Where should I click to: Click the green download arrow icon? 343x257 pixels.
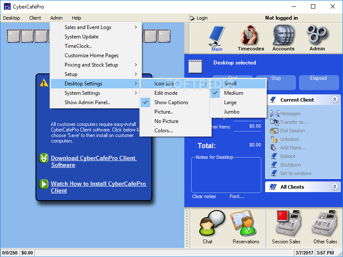44,158
